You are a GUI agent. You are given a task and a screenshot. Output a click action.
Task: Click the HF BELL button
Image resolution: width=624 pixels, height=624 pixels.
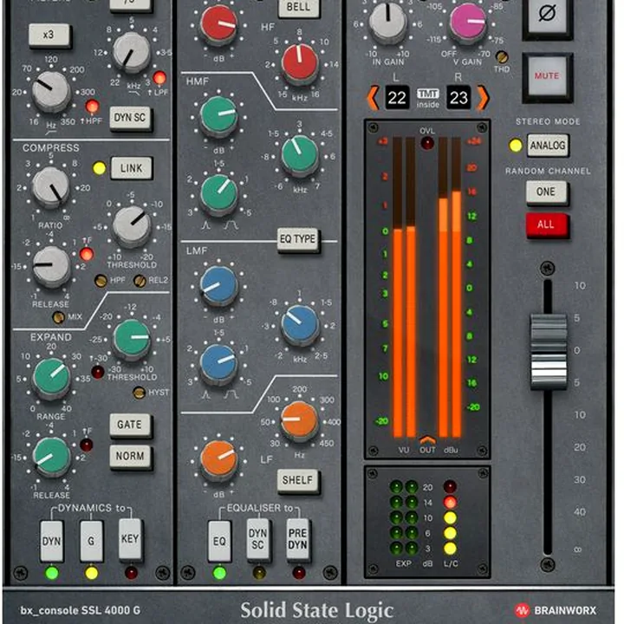(x=298, y=7)
